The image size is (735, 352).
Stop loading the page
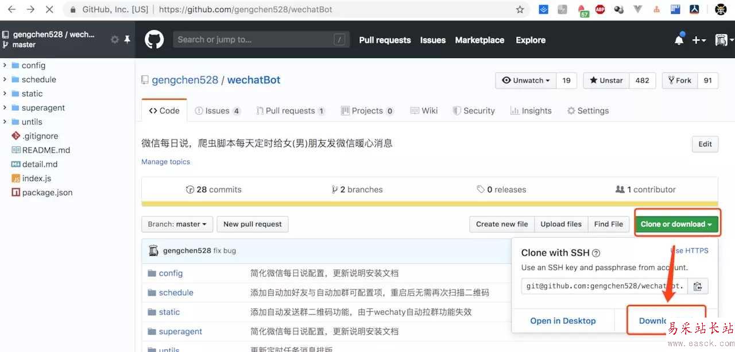point(49,9)
